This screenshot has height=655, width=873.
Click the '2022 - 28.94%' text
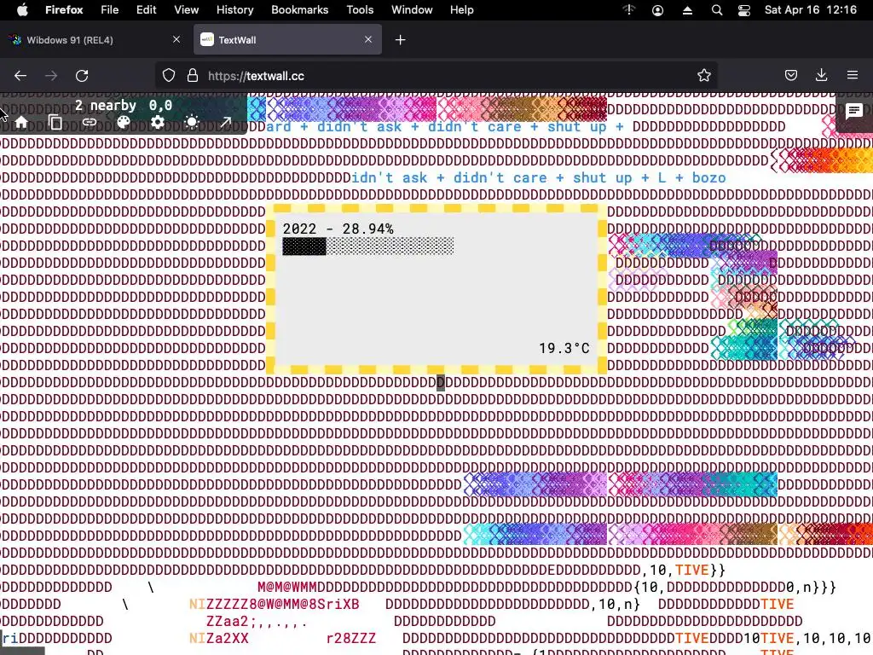click(338, 229)
